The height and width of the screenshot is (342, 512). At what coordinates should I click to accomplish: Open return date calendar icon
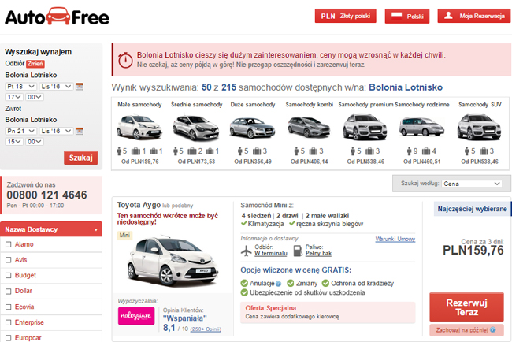pos(80,132)
